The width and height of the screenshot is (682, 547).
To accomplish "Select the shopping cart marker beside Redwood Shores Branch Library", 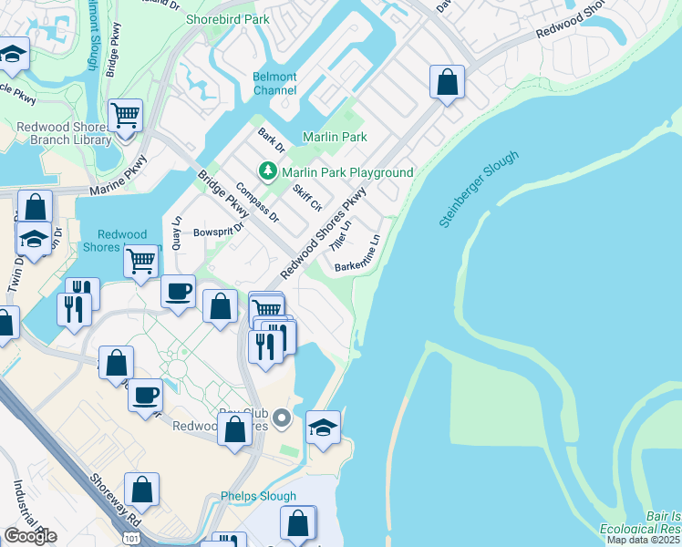I will pyautogui.click(x=125, y=116).
